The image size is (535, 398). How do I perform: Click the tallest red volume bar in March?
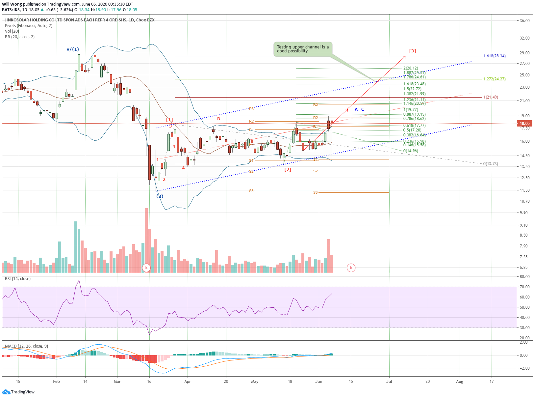coord(146,241)
